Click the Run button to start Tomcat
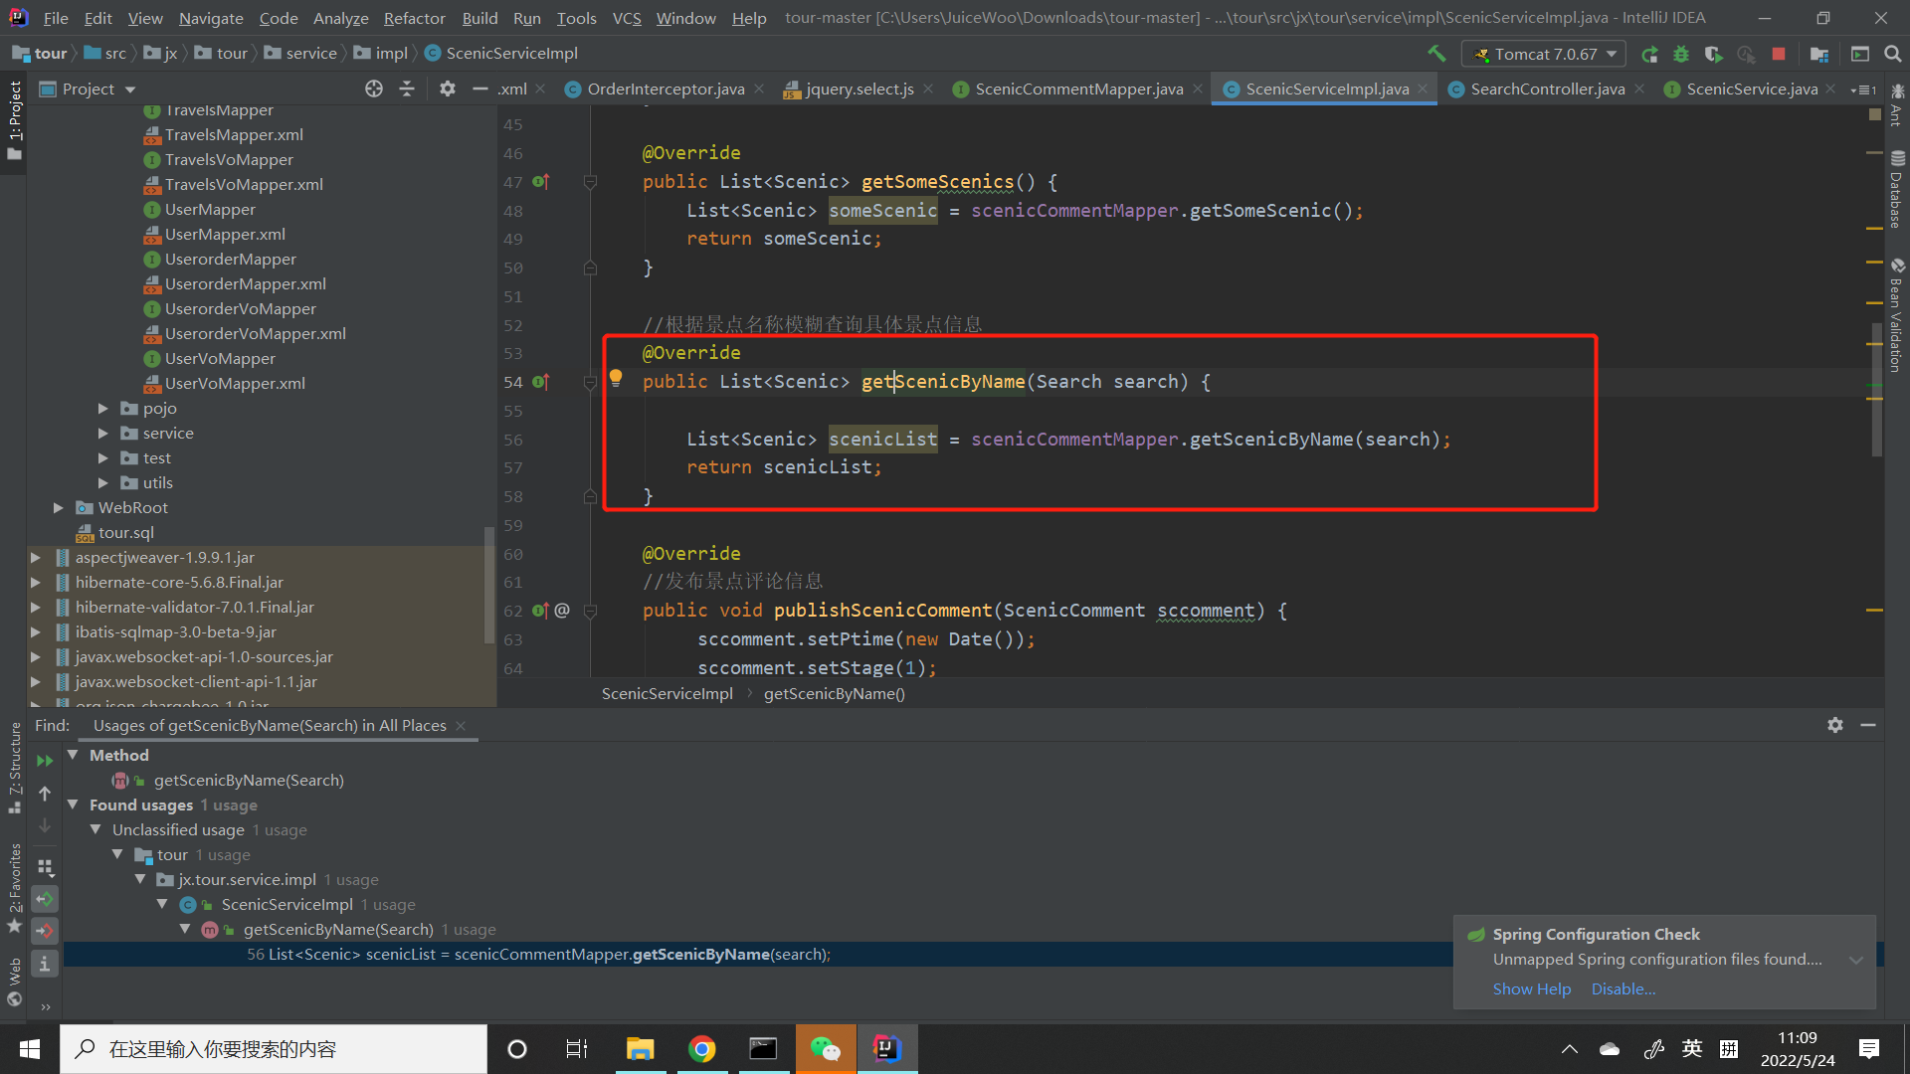This screenshot has height=1074, width=1910. (1649, 54)
